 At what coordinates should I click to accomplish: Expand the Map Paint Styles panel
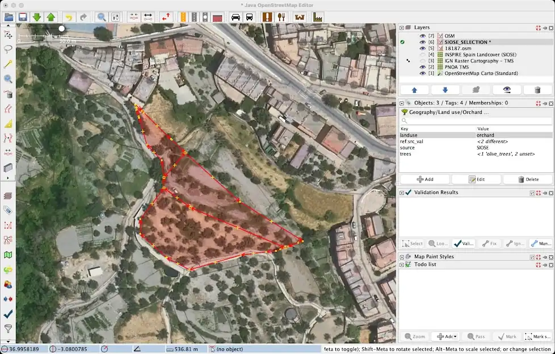(402, 257)
